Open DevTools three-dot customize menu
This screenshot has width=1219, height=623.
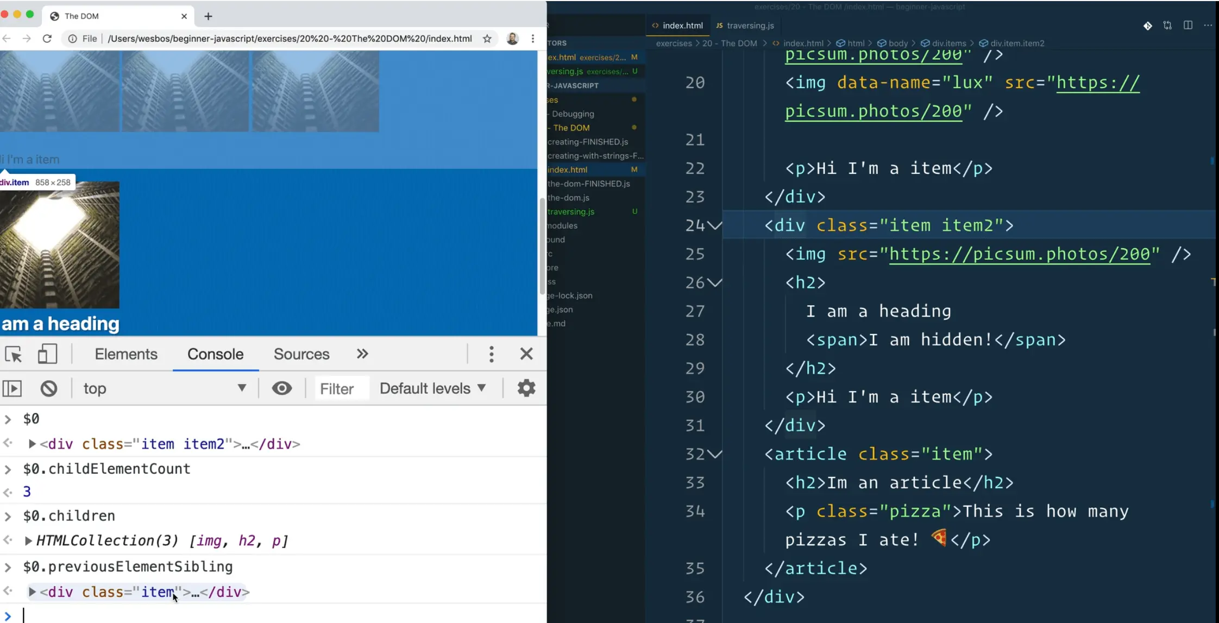491,354
